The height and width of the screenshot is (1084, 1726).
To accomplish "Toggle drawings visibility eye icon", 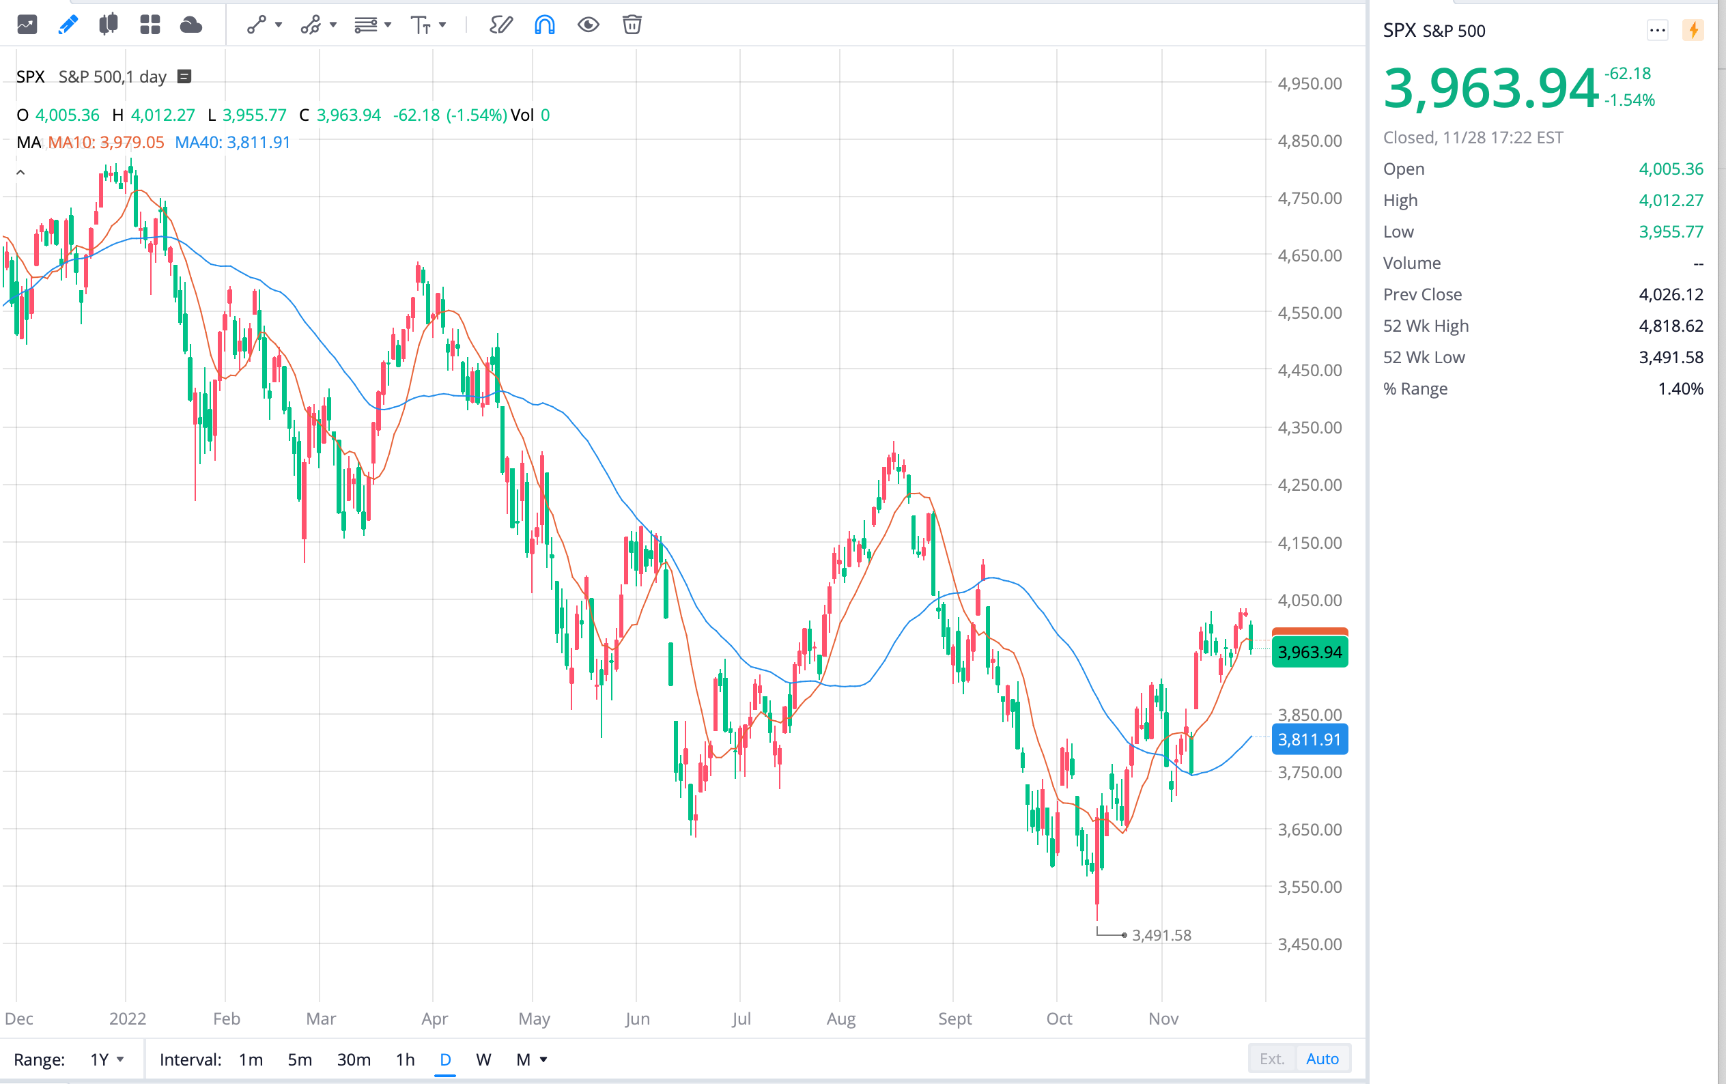I will point(589,25).
